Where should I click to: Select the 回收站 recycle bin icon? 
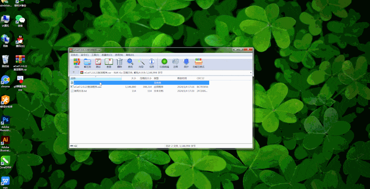pos(5,61)
